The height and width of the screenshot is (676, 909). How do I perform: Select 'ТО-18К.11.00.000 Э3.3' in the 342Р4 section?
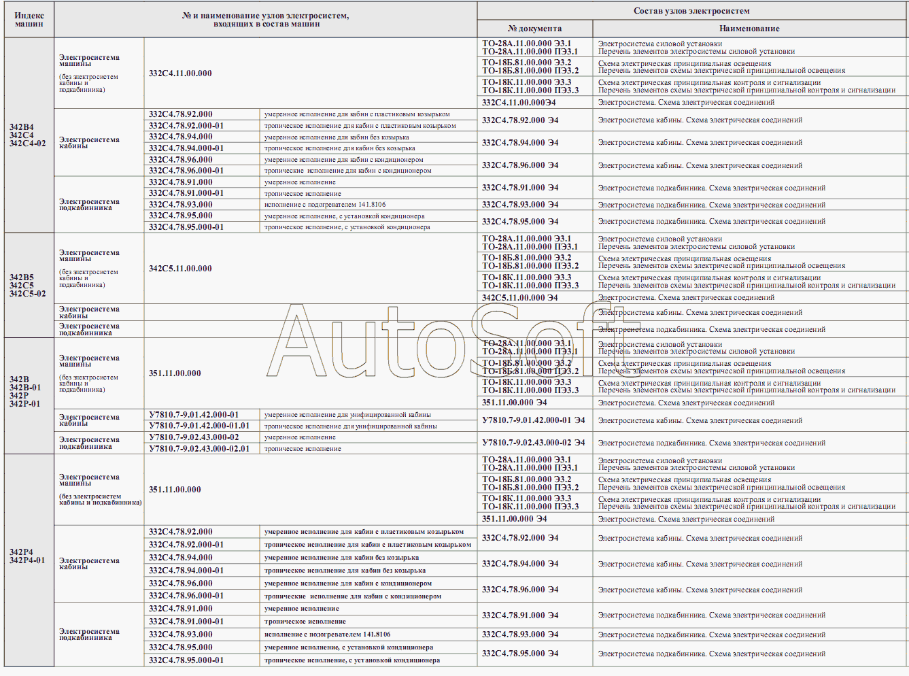(x=527, y=498)
